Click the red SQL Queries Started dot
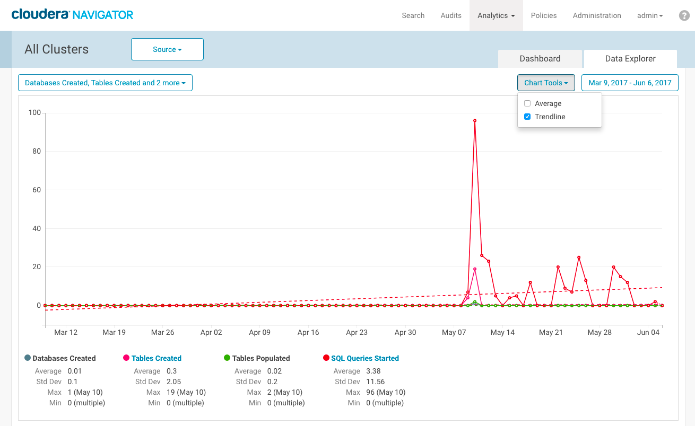The width and height of the screenshot is (695, 426). tap(326, 358)
